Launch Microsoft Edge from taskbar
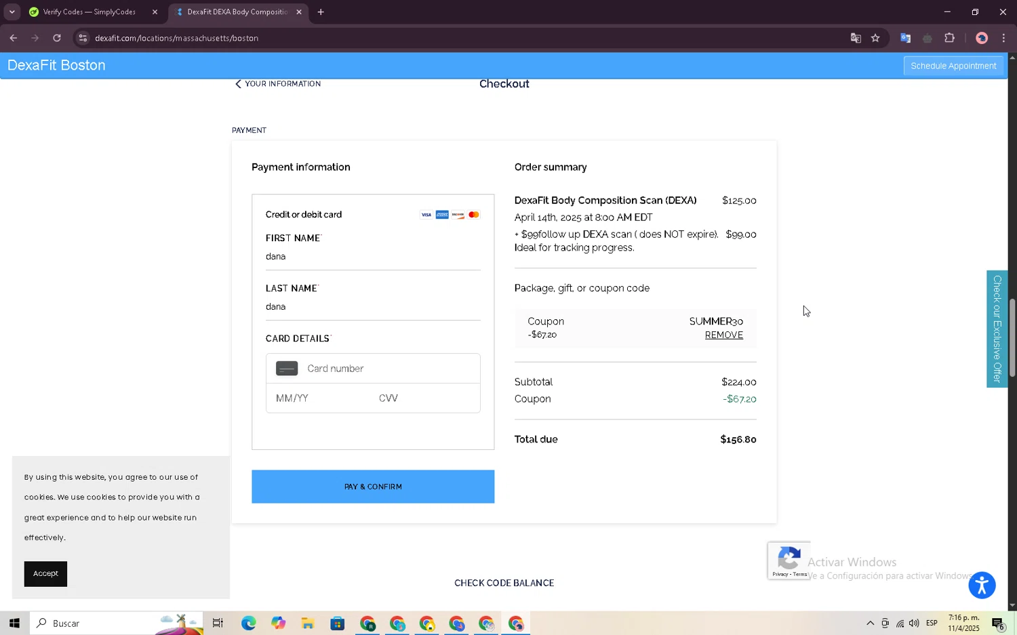Image resolution: width=1017 pixels, height=635 pixels. (248, 623)
